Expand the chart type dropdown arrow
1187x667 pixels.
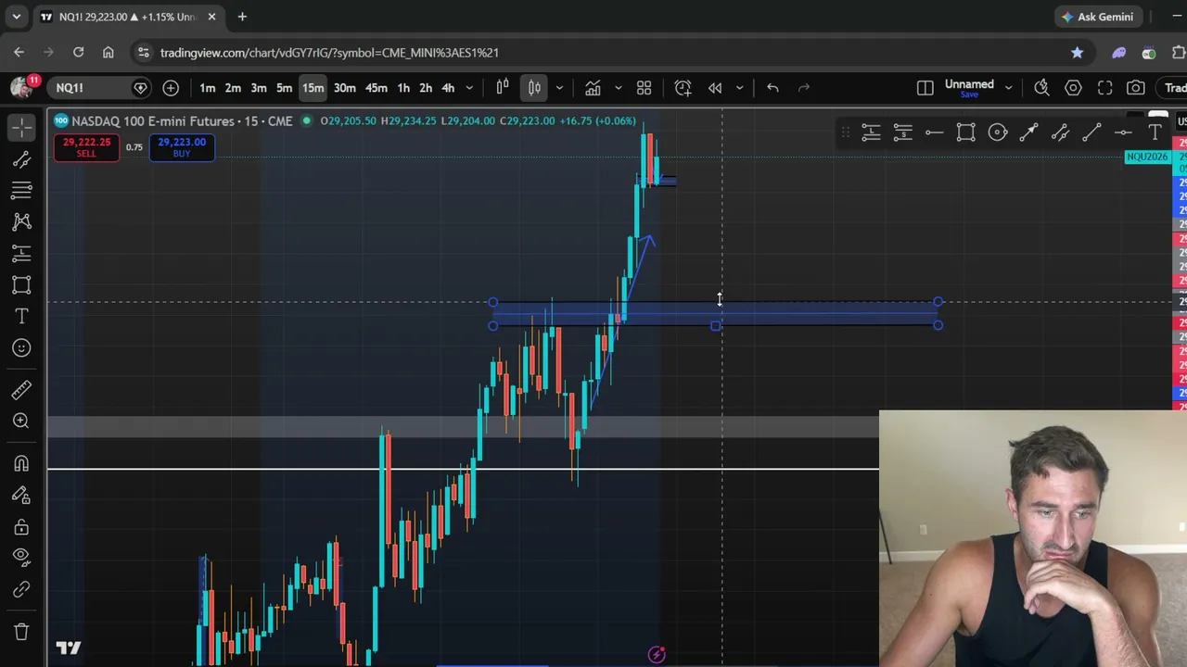point(558,88)
